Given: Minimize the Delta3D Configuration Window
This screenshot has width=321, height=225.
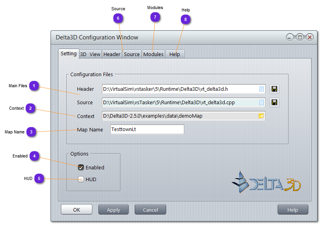Looking at the screenshot, I should coord(290,37).
